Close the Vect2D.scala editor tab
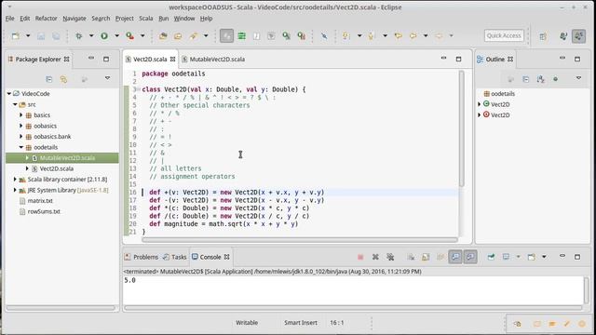 pos(172,60)
